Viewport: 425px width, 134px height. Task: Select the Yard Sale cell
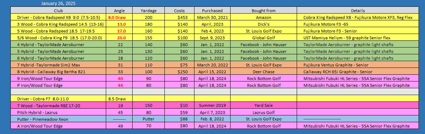point(263,105)
